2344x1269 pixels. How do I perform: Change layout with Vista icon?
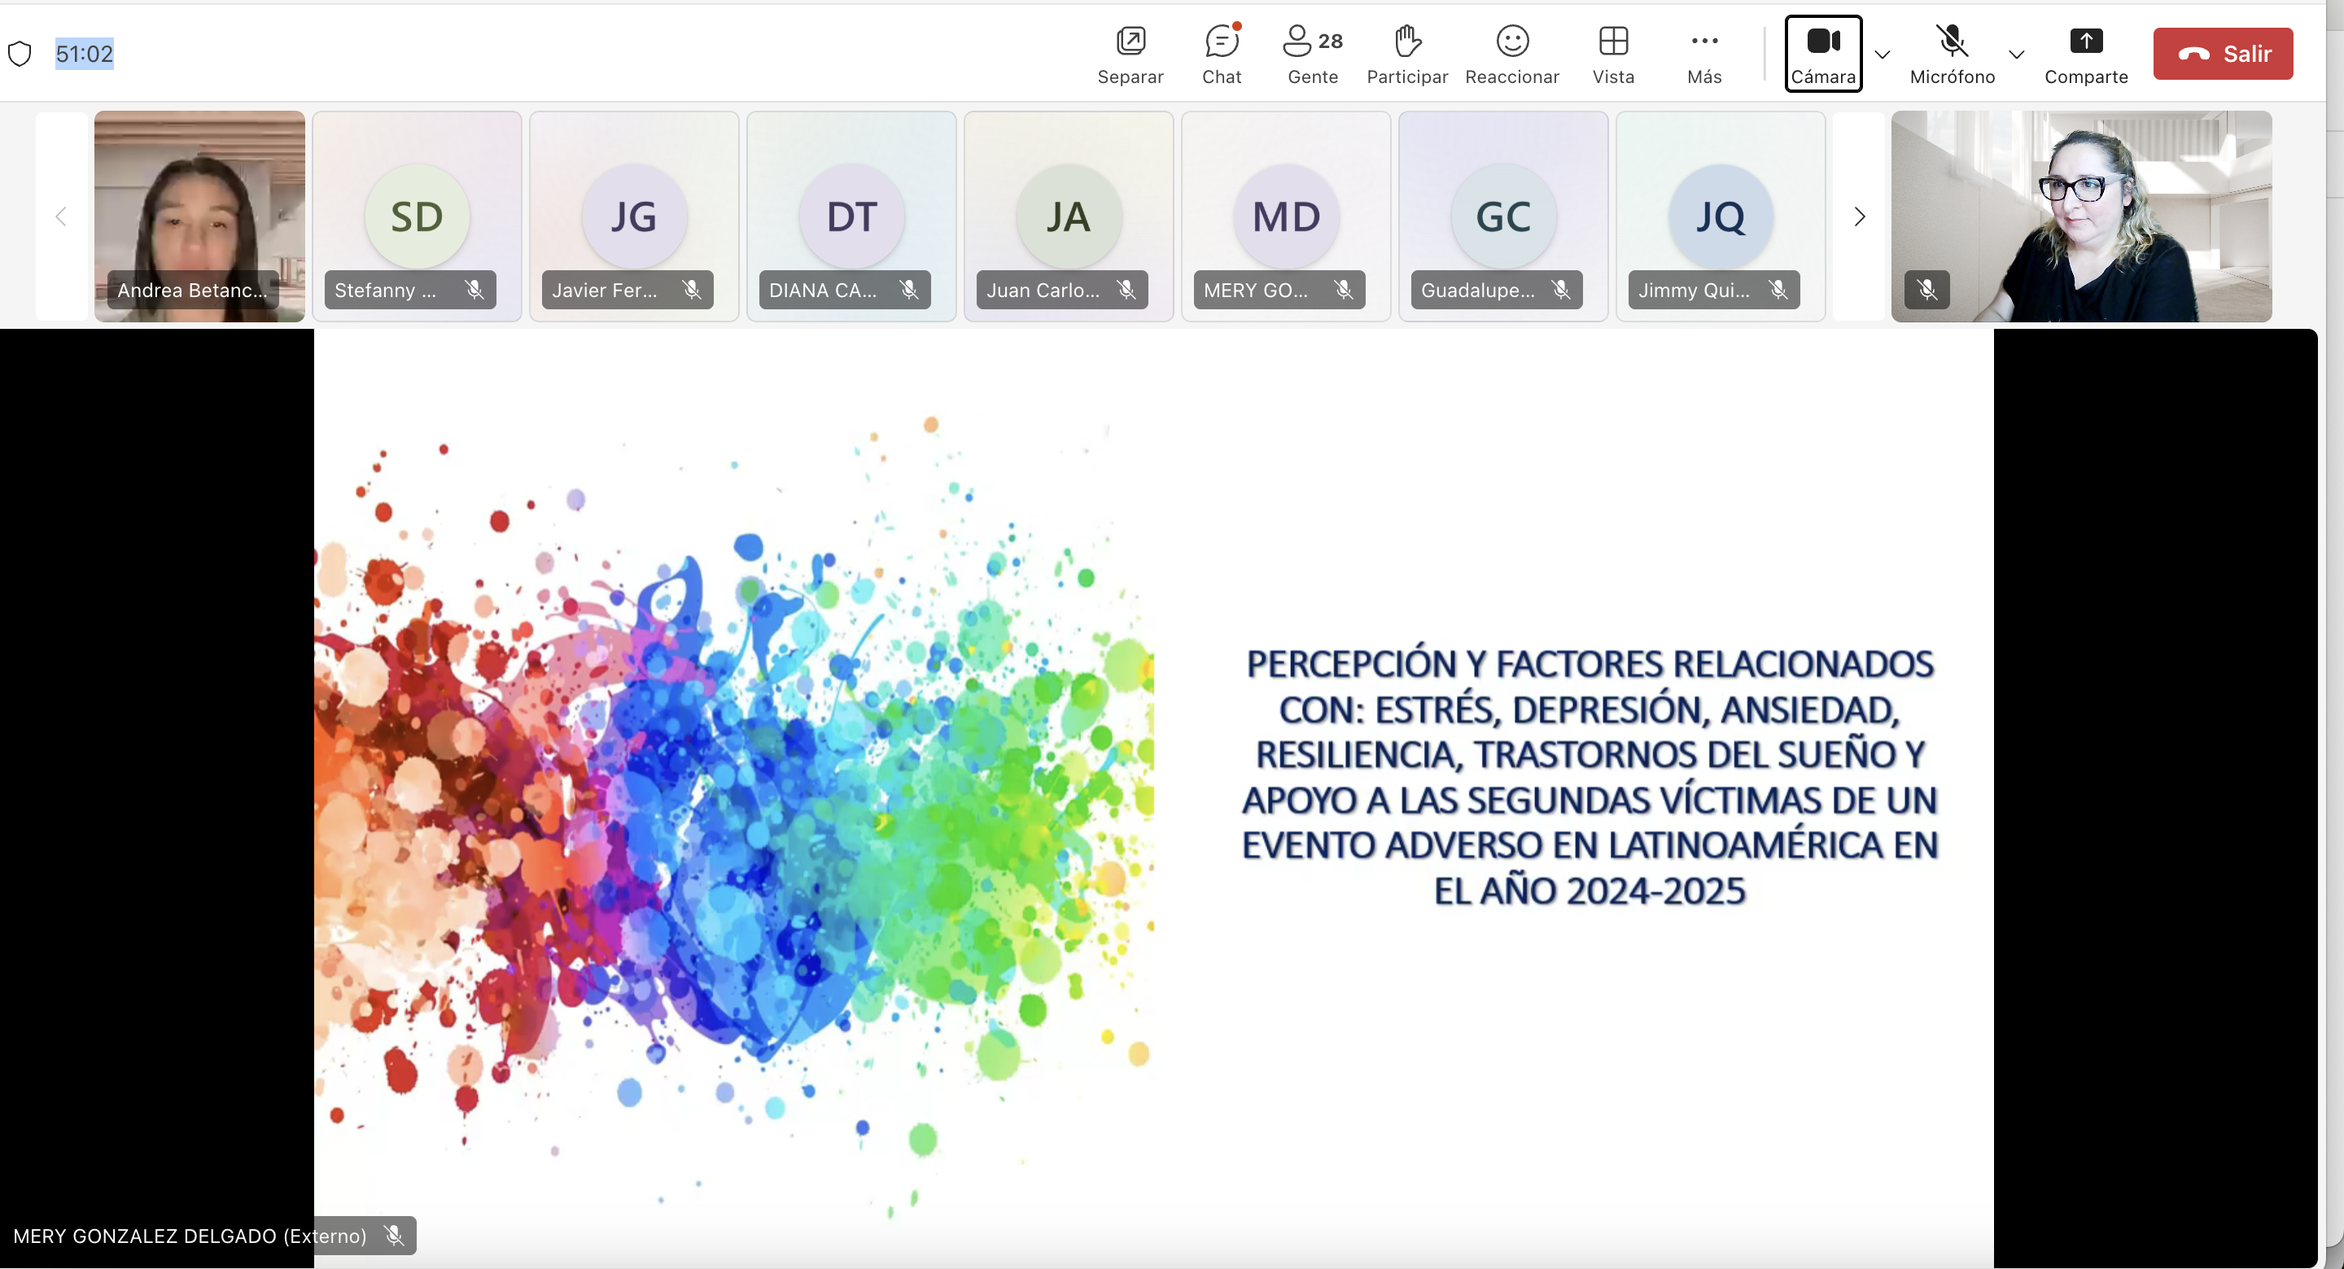(x=1612, y=54)
